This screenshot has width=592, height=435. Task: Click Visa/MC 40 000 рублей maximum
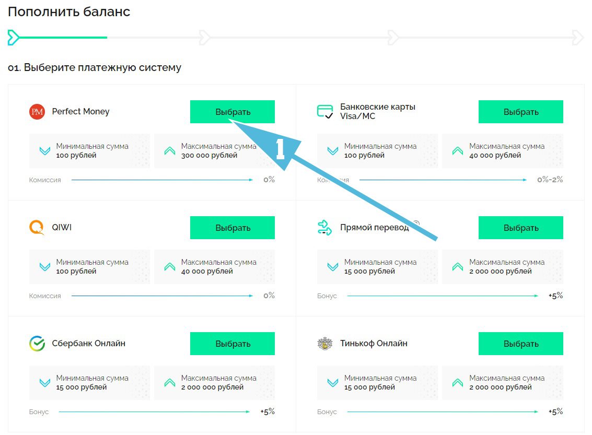(x=495, y=156)
